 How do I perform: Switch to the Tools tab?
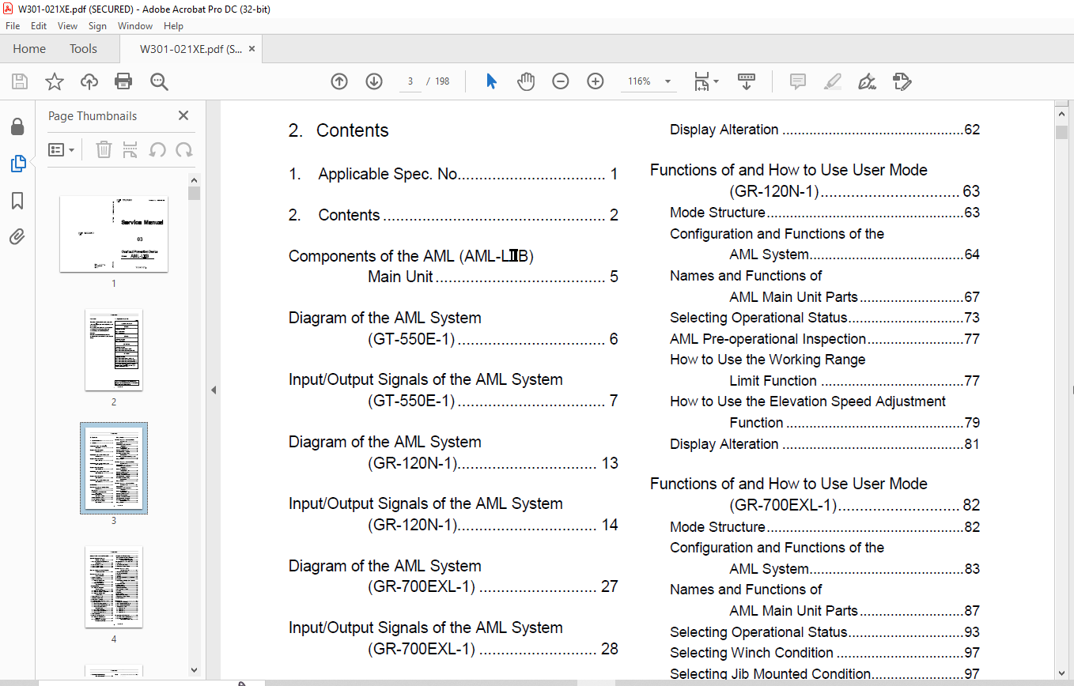(x=83, y=49)
